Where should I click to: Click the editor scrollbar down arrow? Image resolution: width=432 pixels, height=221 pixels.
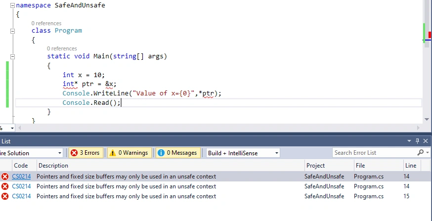(x=427, y=120)
